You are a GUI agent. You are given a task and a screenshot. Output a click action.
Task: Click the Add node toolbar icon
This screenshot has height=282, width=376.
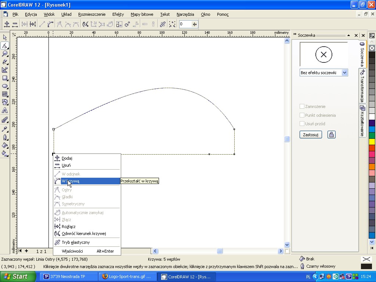click(x=7, y=24)
